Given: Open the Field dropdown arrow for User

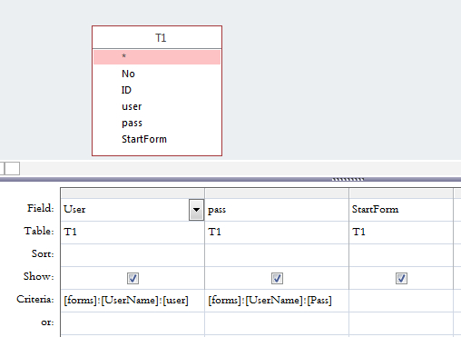Looking at the screenshot, I should pyautogui.click(x=196, y=210).
